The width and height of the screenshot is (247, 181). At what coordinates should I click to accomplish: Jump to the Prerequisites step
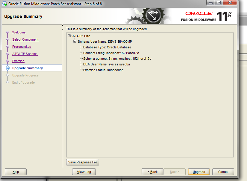[22, 47]
